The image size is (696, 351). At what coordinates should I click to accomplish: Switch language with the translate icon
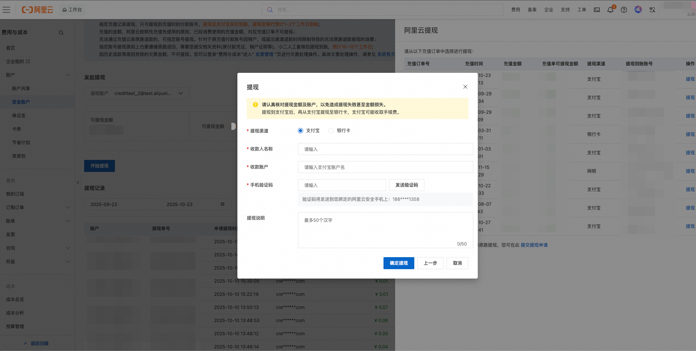[x=652, y=10]
